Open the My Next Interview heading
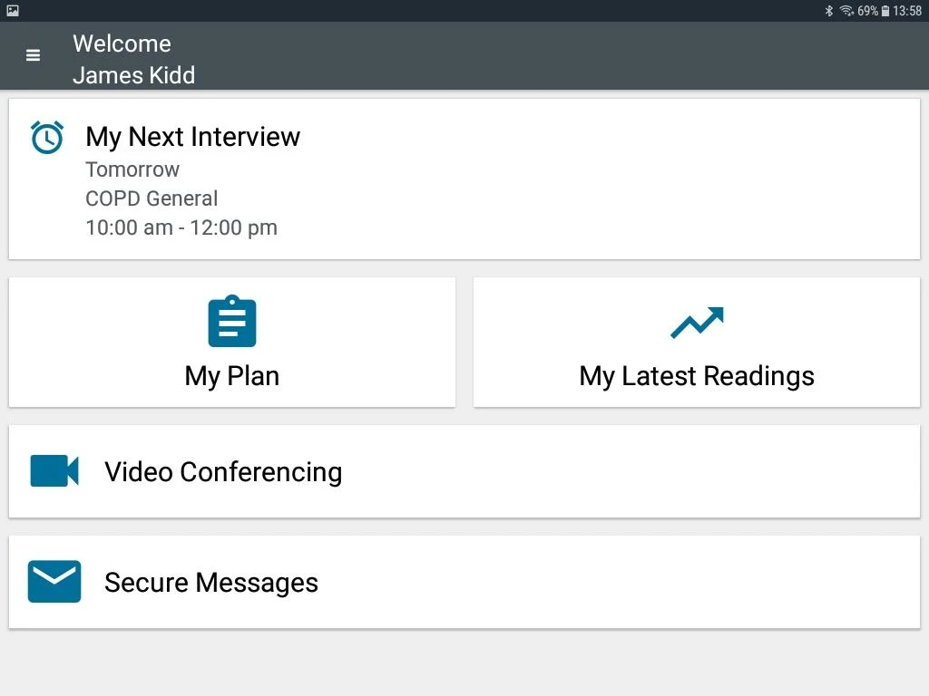 (192, 137)
